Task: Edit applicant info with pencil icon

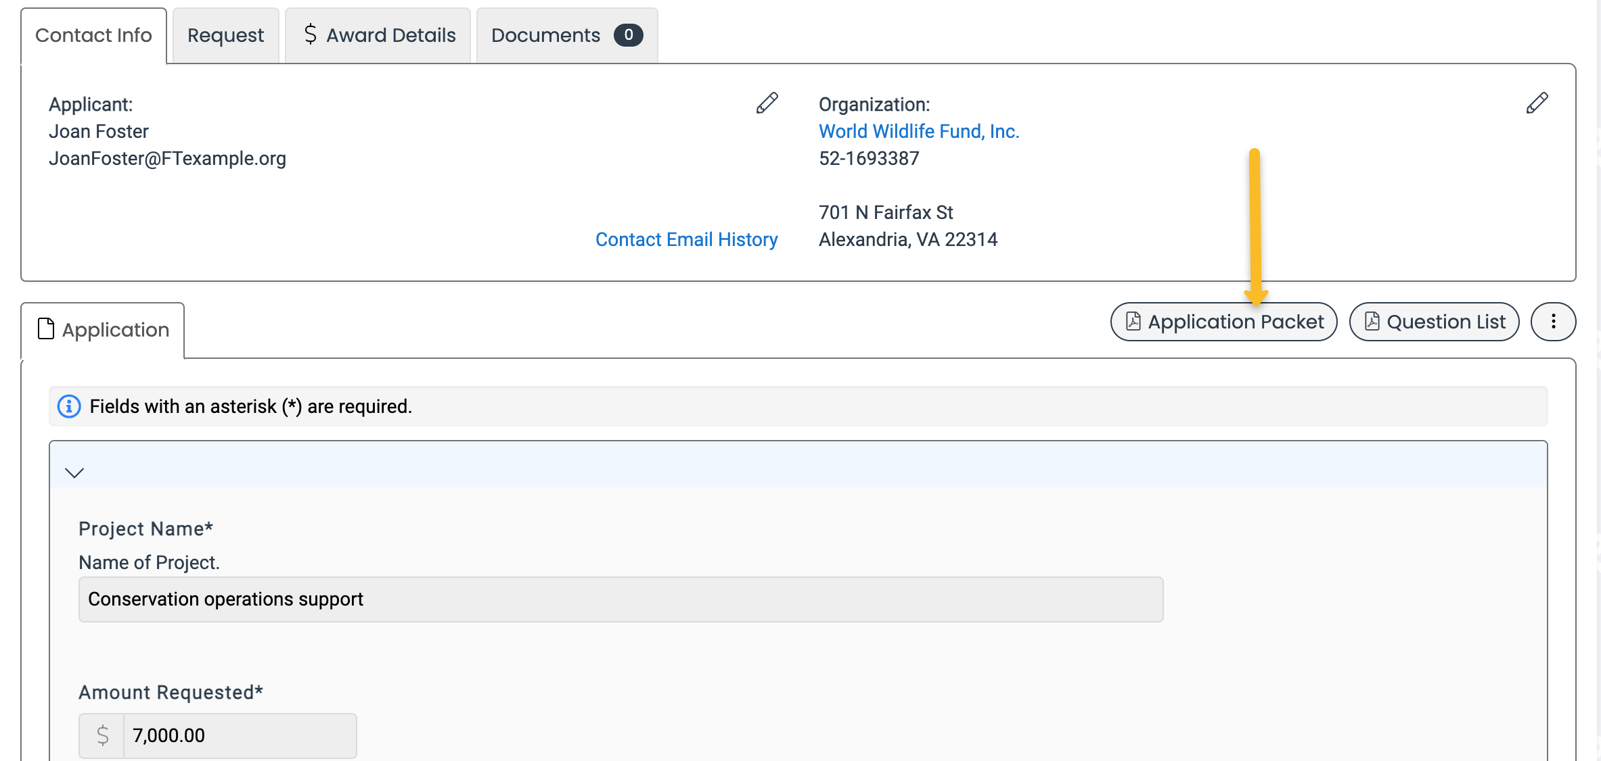Action: pyautogui.click(x=767, y=103)
